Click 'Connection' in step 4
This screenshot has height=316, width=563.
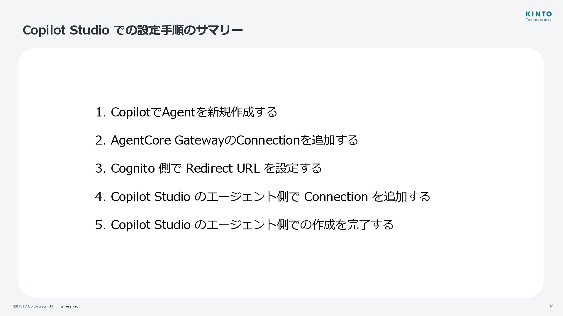pyautogui.click(x=336, y=197)
